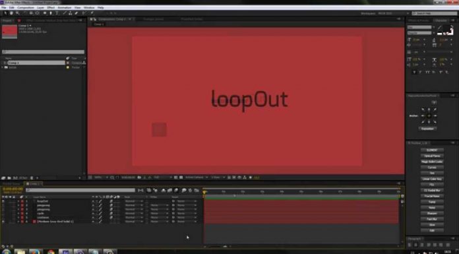
Task: Click the Fast Blur button
Action: (x=432, y=219)
